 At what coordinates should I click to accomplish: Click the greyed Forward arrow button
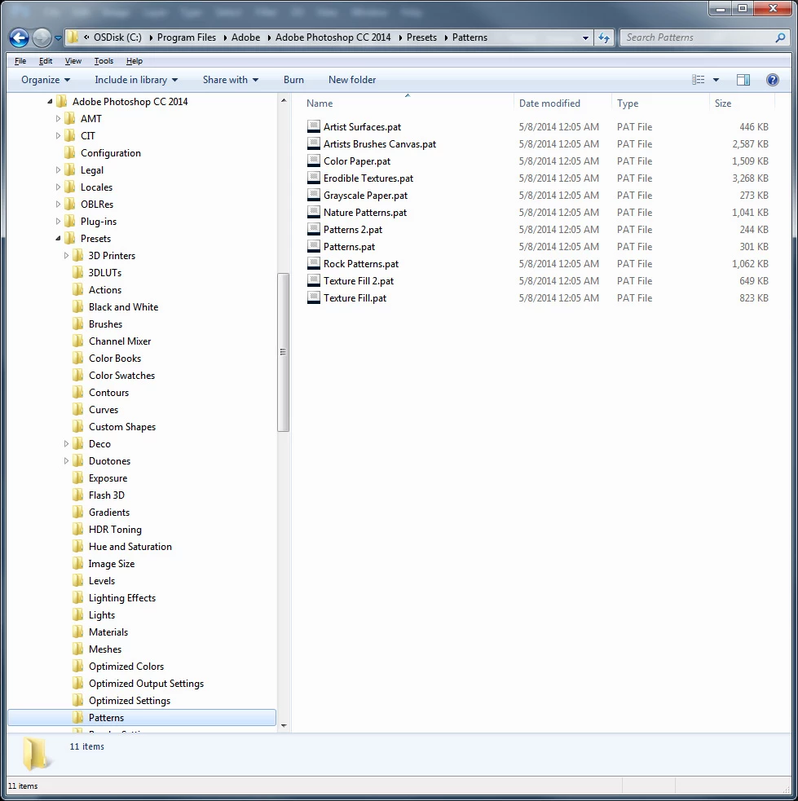(x=42, y=37)
